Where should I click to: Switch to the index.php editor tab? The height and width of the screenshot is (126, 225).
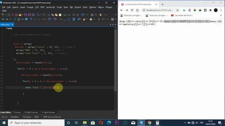(6, 24)
